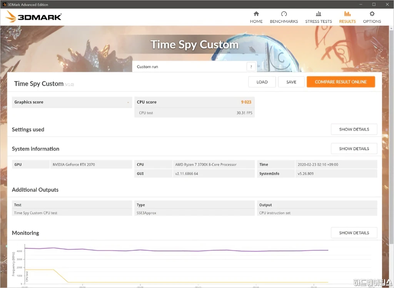Click the Time Spy Custom banner title
Image resolution: width=394 pixels, height=288 pixels.
pos(194,45)
